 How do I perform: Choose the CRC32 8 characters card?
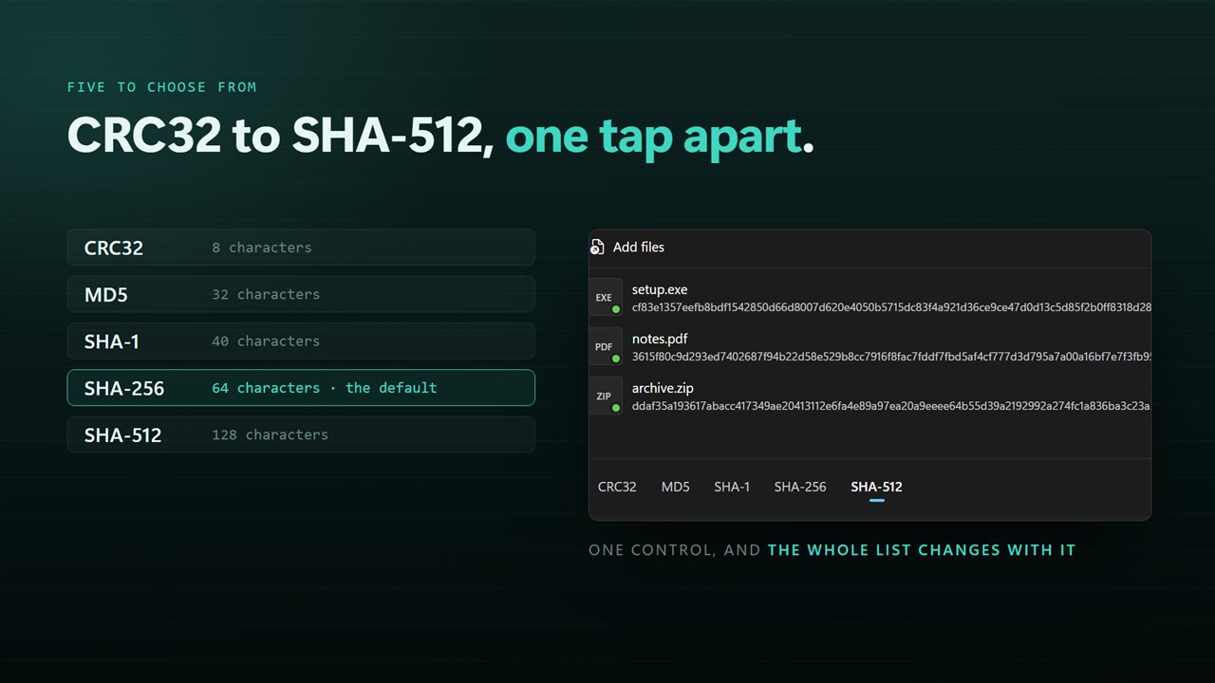pyautogui.click(x=301, y=248)
